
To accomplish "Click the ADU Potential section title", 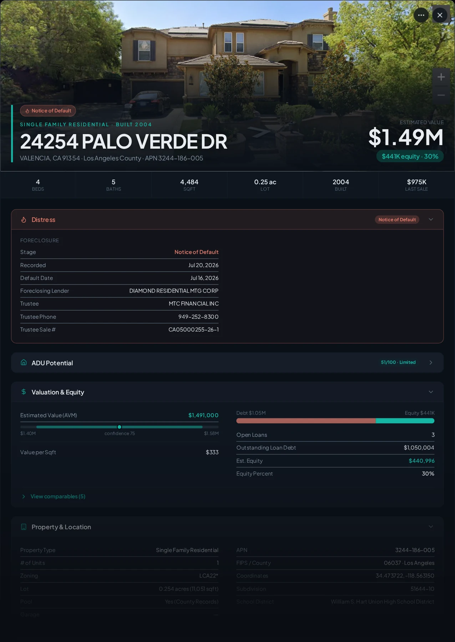I will [52, 363].
